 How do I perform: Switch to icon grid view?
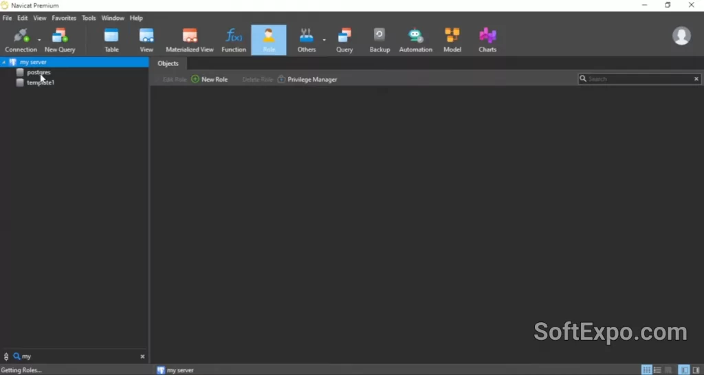pos(646,370)
